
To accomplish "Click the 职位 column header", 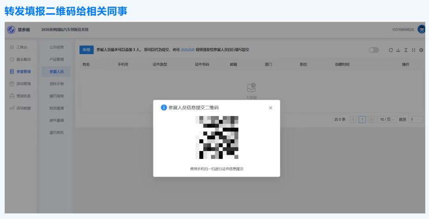I will tap(303, 65).
